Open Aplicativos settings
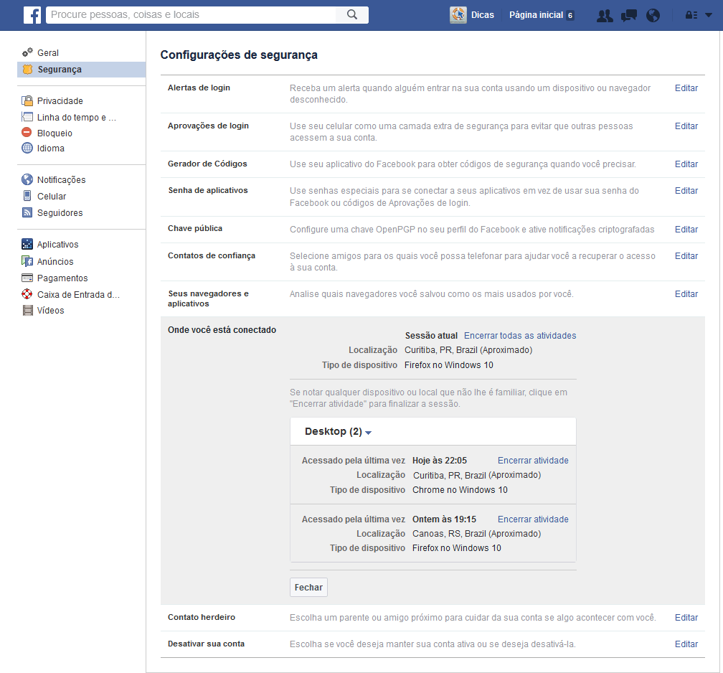723x673 pixels. pos(57,245)
